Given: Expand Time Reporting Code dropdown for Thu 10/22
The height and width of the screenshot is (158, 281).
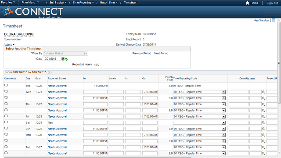Looking at the screenshot, I should click(x=223, y=104).
